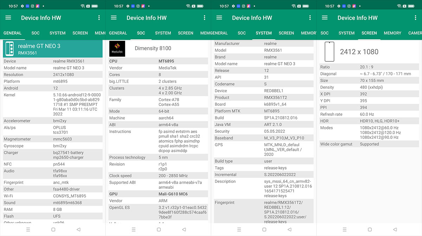Select the Codename 'S' row

click(264, 84)
